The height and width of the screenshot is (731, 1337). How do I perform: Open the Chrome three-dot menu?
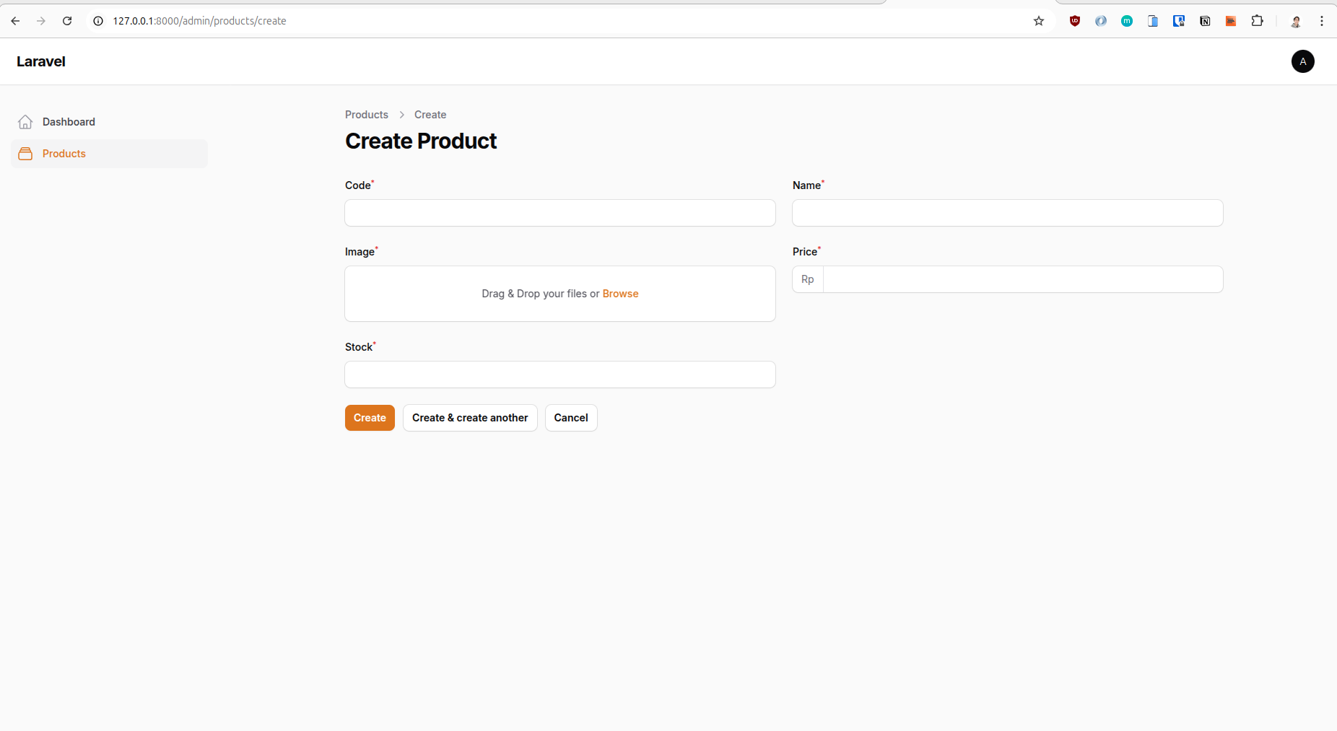coord(1322,21)
